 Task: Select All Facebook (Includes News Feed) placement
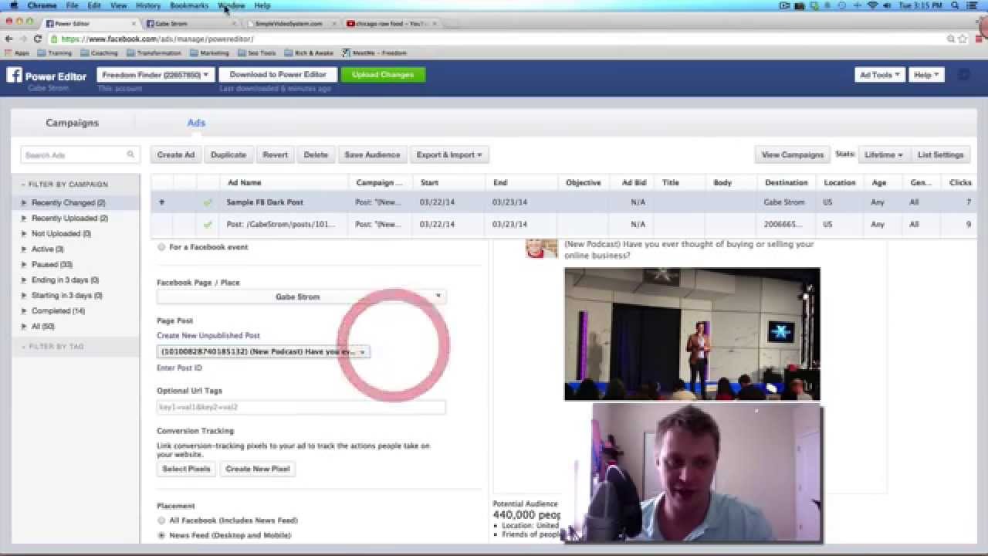[161, 520]
